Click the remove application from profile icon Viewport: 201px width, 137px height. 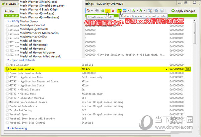(125, 11)
